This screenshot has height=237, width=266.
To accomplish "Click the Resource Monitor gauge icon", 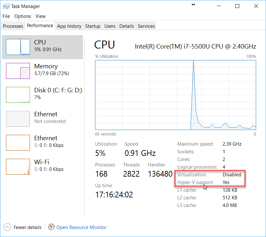I will pyautogui.click(x=51, y=227).
